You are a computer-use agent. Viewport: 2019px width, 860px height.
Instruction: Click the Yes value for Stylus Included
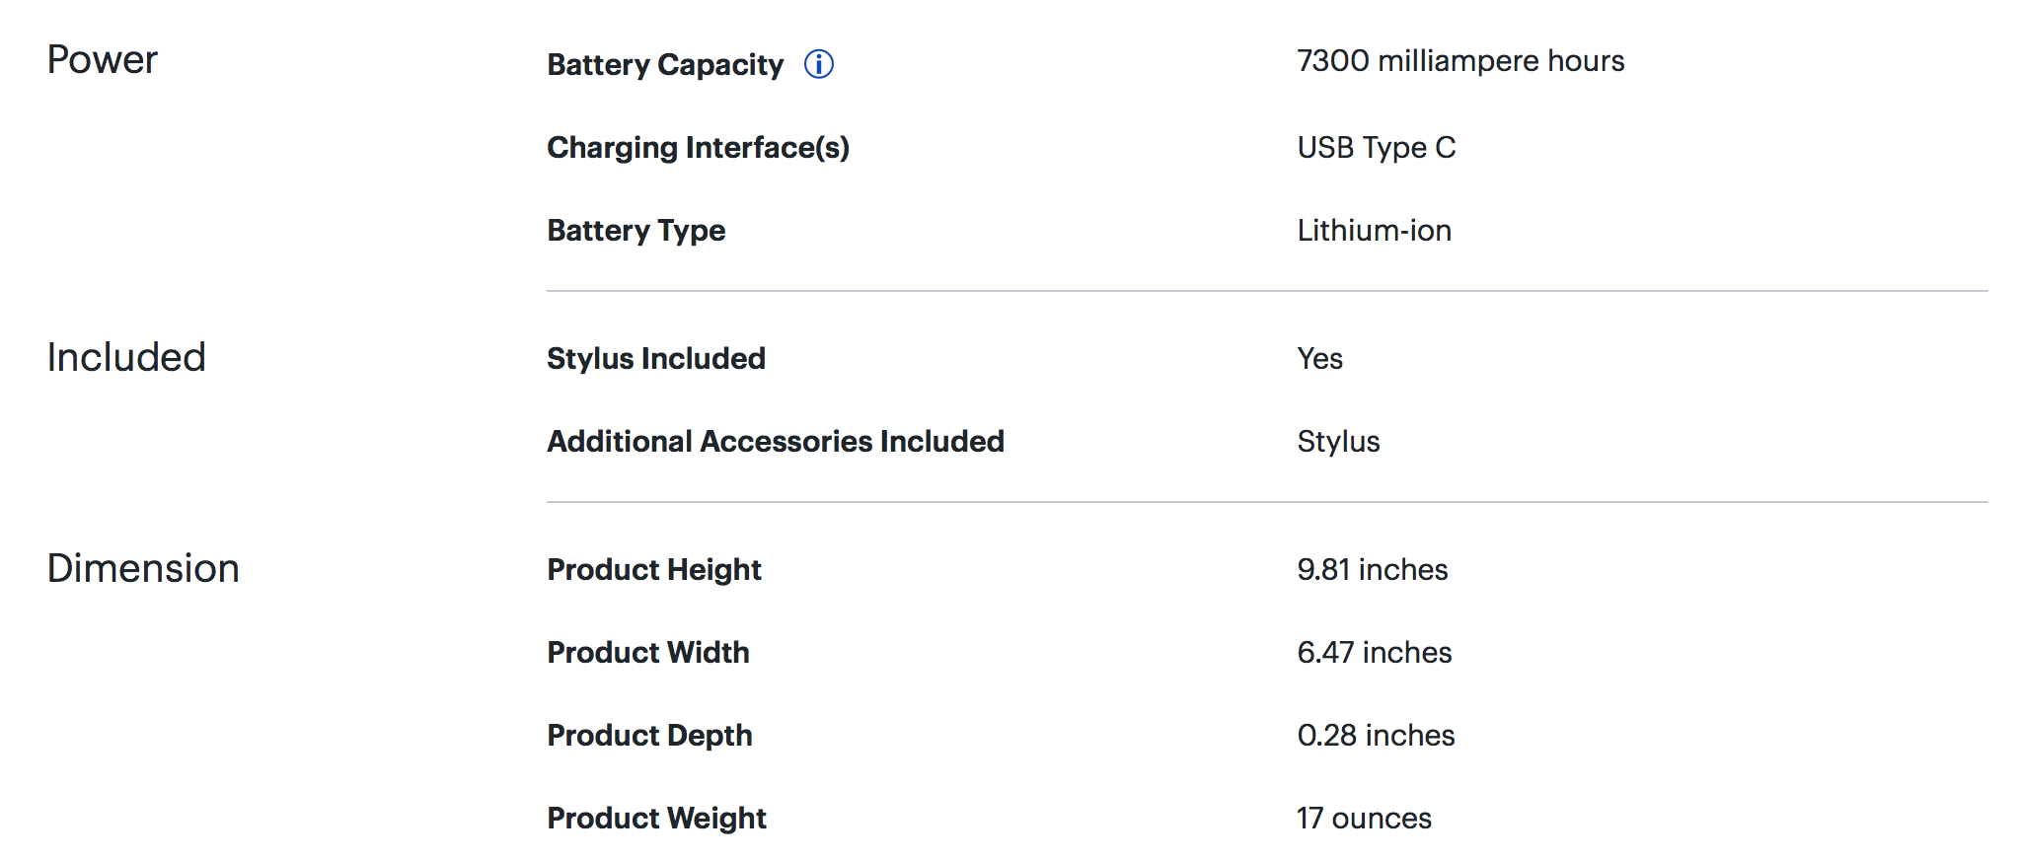[1319, 358]
